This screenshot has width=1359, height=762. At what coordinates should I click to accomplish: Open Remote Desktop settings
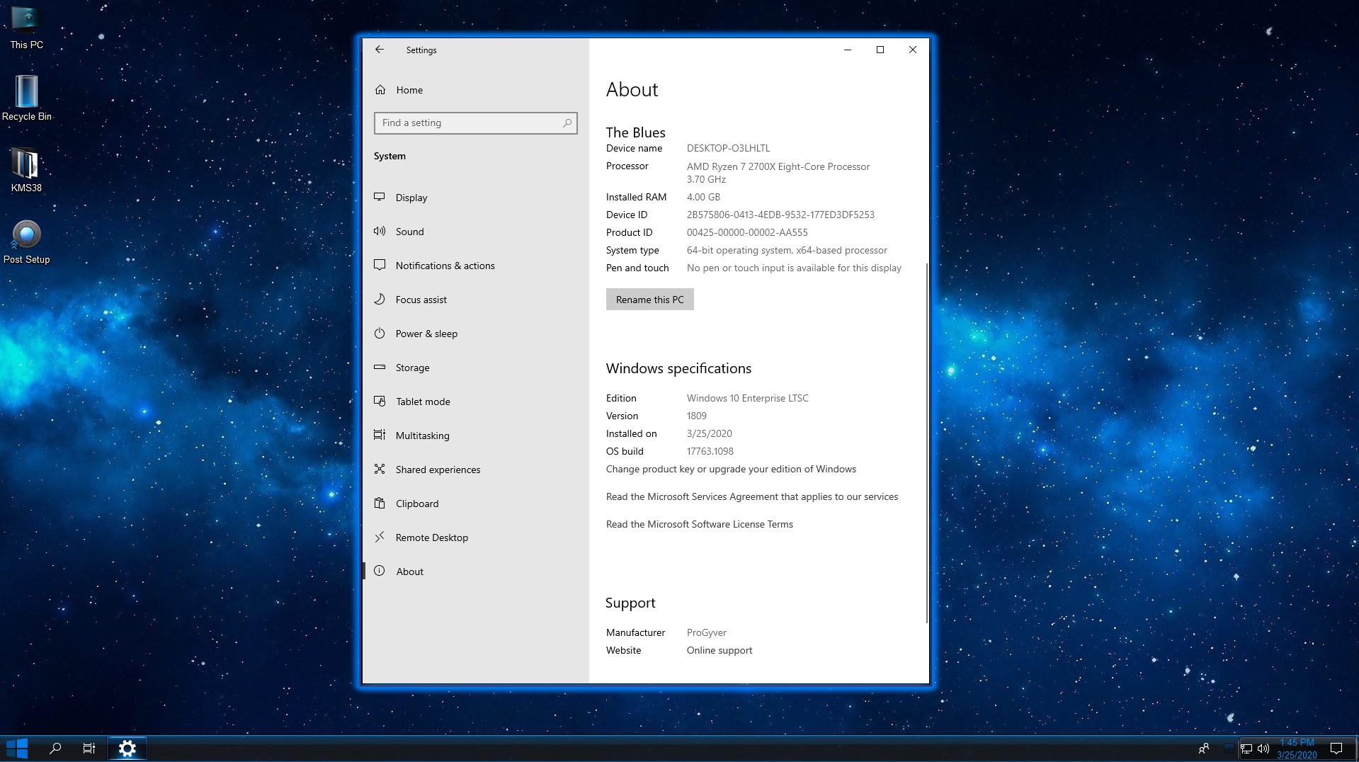point(475,538)
